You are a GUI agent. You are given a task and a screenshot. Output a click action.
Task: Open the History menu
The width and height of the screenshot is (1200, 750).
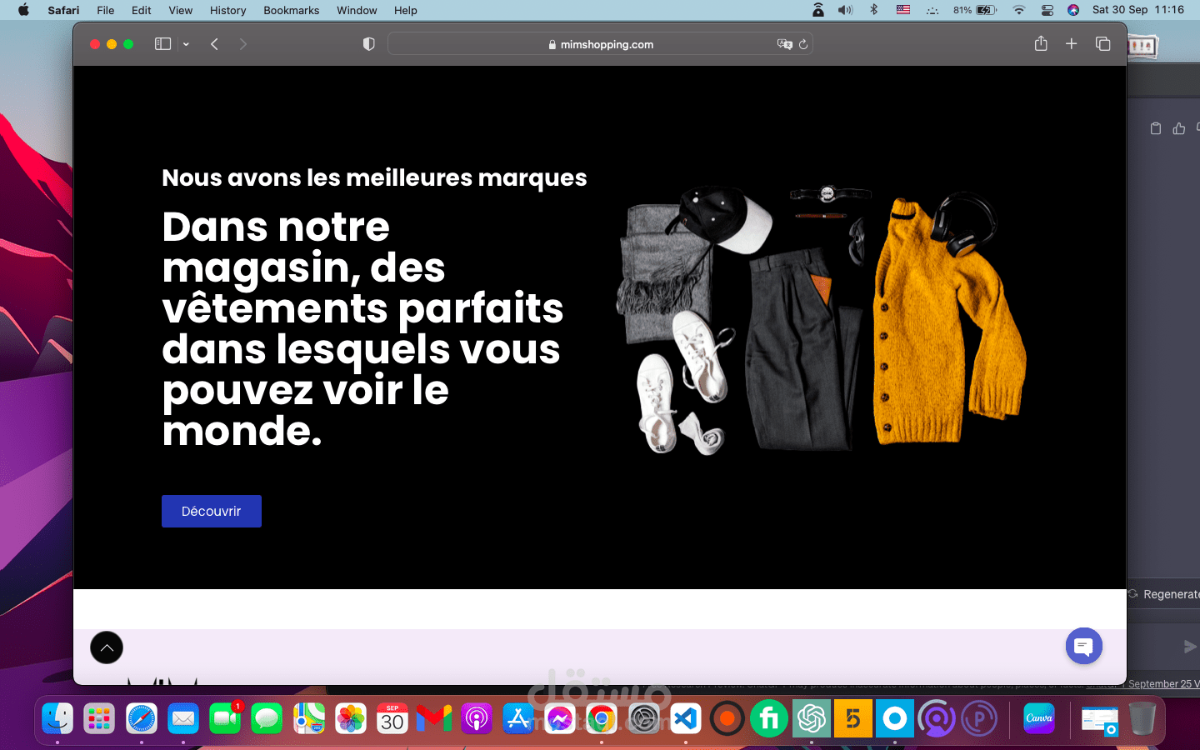point(227,10)
